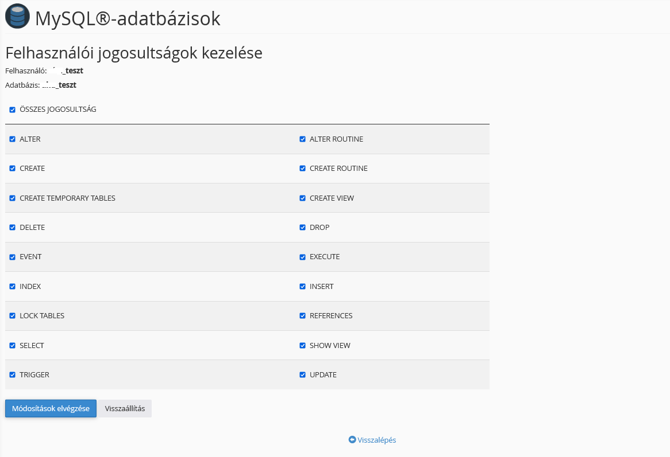The image size is (670, 457).
Task: Toggle the ALTER ROUTINE privilege checkbox
Action: pos(302,139)
